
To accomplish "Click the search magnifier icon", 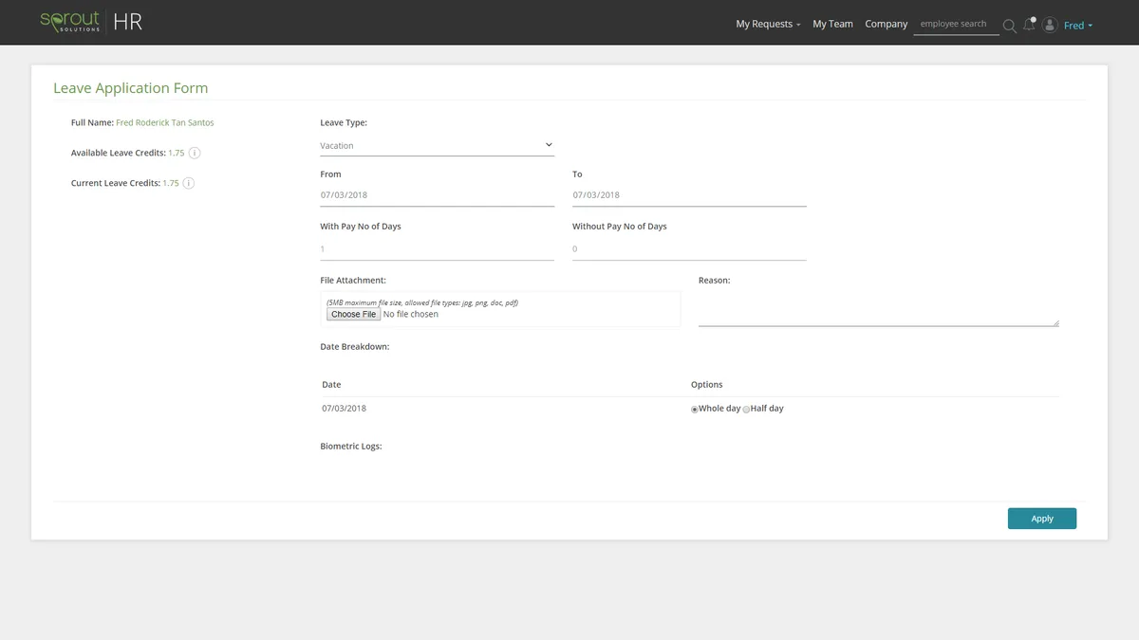I will [1009, 25].
